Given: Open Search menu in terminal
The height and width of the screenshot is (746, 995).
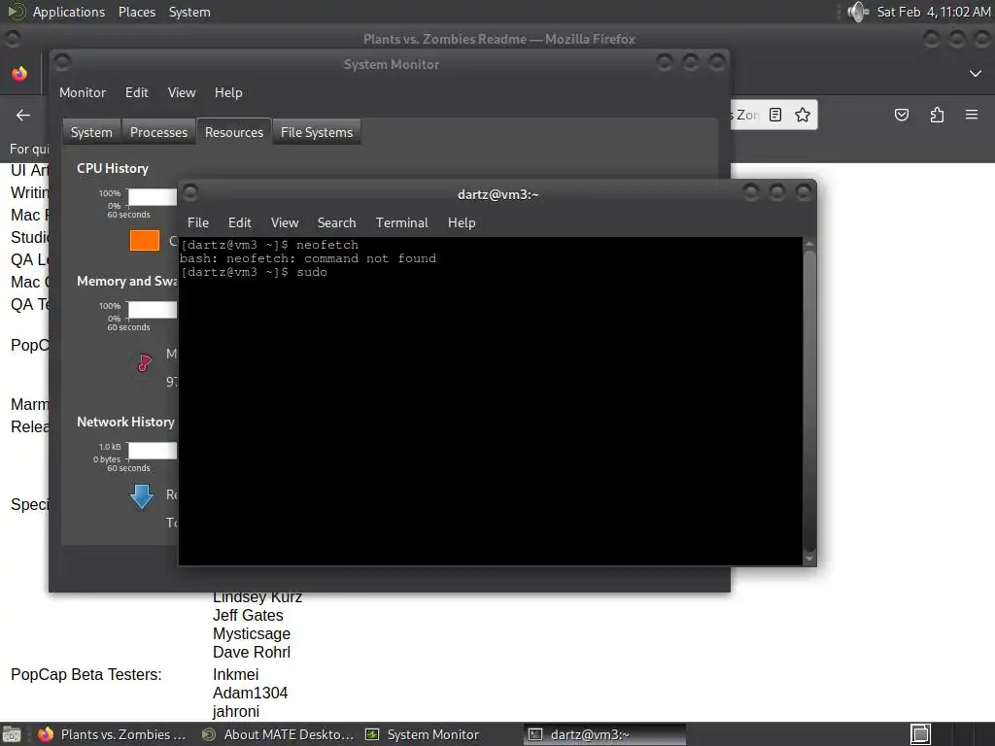Looking at the screenshot, I should [336, 222].
